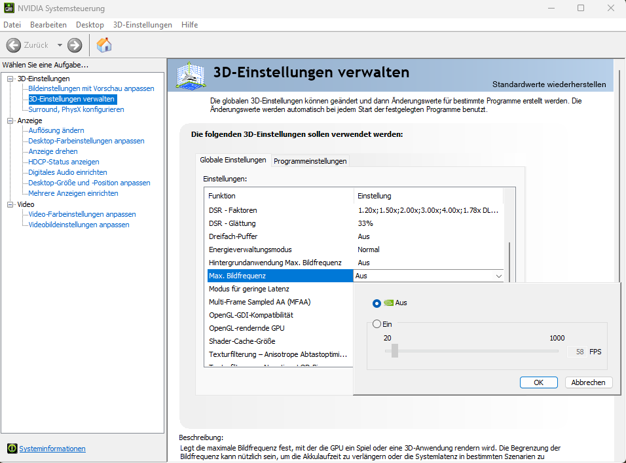Collapse the Anzeige tree node
The image size is (626, 463).
(x=10, y=120)
